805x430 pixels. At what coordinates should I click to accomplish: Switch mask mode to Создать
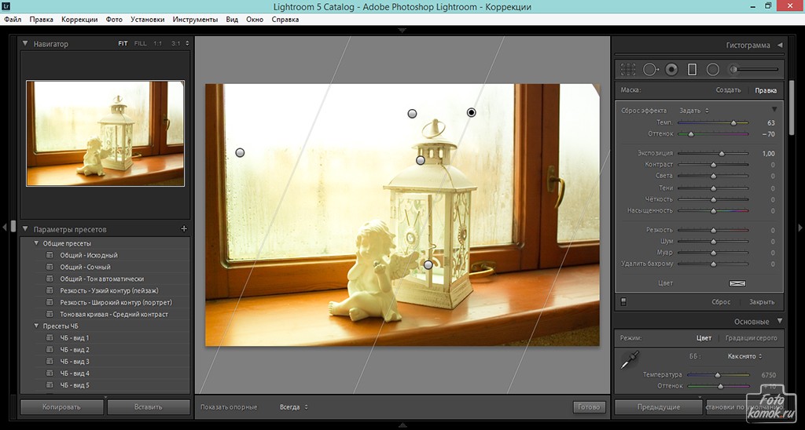click(728, 90)
